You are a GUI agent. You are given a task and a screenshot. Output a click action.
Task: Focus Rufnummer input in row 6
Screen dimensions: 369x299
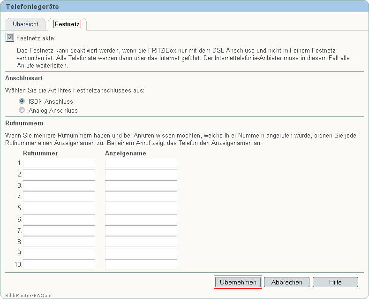pos(59,219)
